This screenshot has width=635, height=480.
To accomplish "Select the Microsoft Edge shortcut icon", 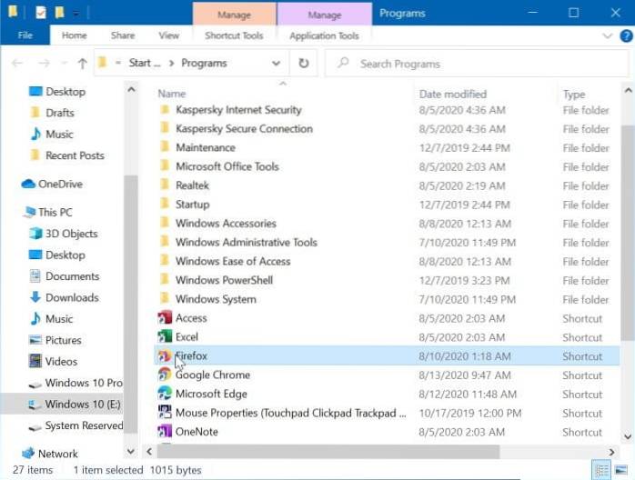I will coord(165,395).
